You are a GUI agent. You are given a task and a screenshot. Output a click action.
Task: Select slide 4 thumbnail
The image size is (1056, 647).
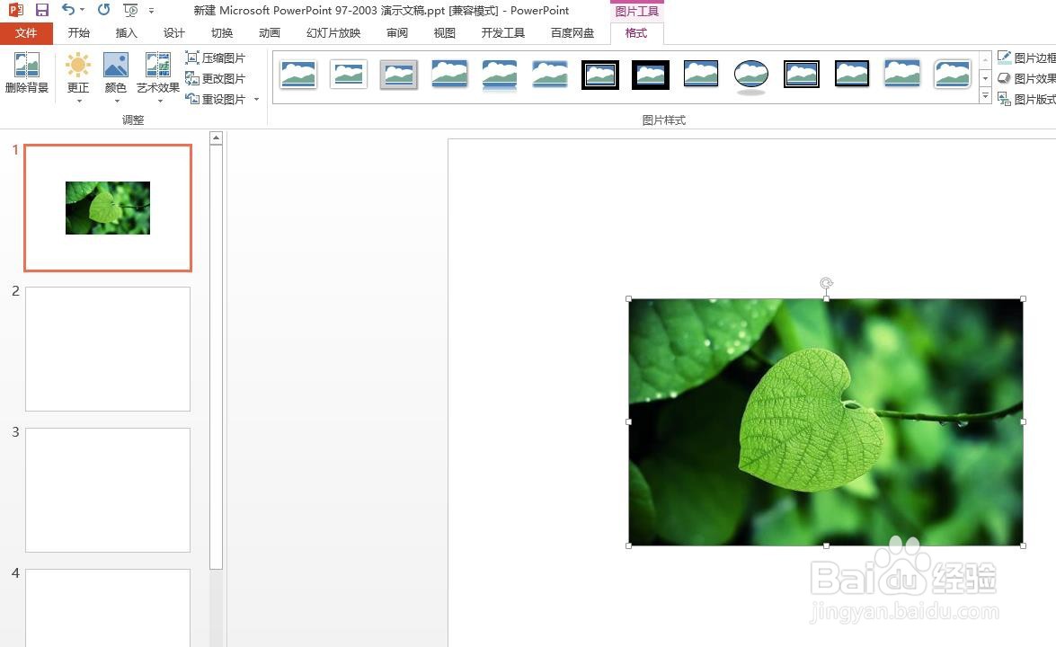coord(108,608)
